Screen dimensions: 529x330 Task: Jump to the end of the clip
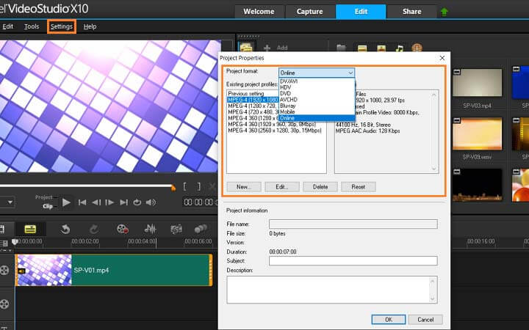(124, 202)
